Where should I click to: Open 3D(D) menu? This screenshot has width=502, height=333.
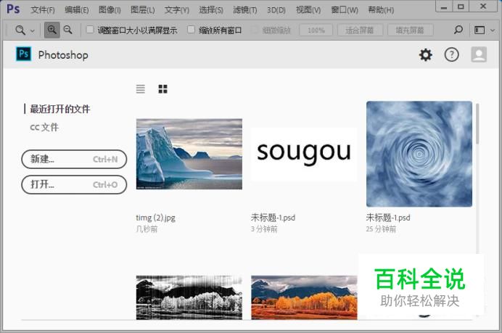(x=276, y=10)
